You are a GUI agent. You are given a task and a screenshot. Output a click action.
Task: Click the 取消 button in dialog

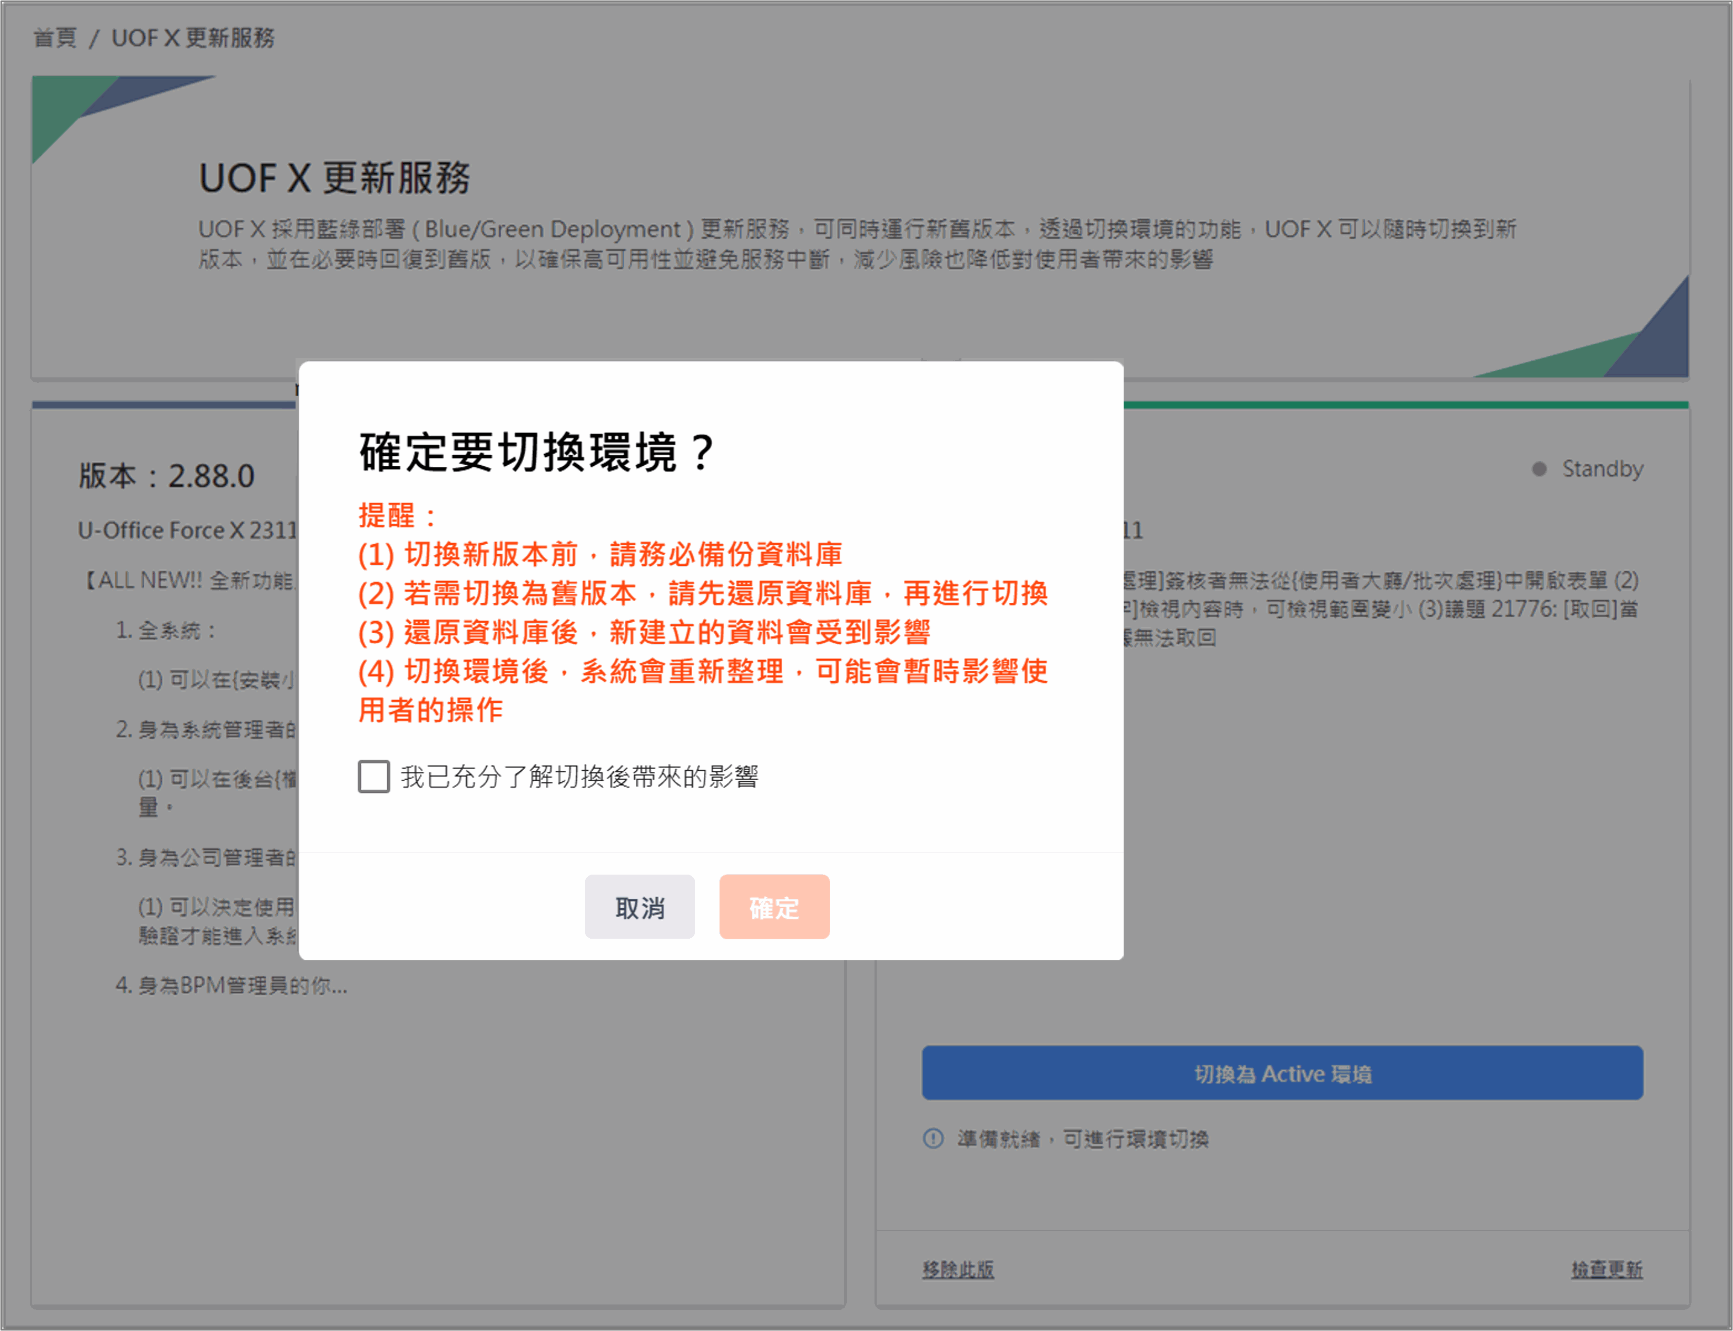pyautogui.click(x=639, y=907)
